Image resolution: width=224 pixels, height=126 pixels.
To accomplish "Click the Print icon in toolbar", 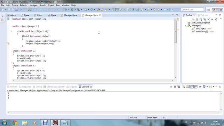I will [x=16, y=9].
